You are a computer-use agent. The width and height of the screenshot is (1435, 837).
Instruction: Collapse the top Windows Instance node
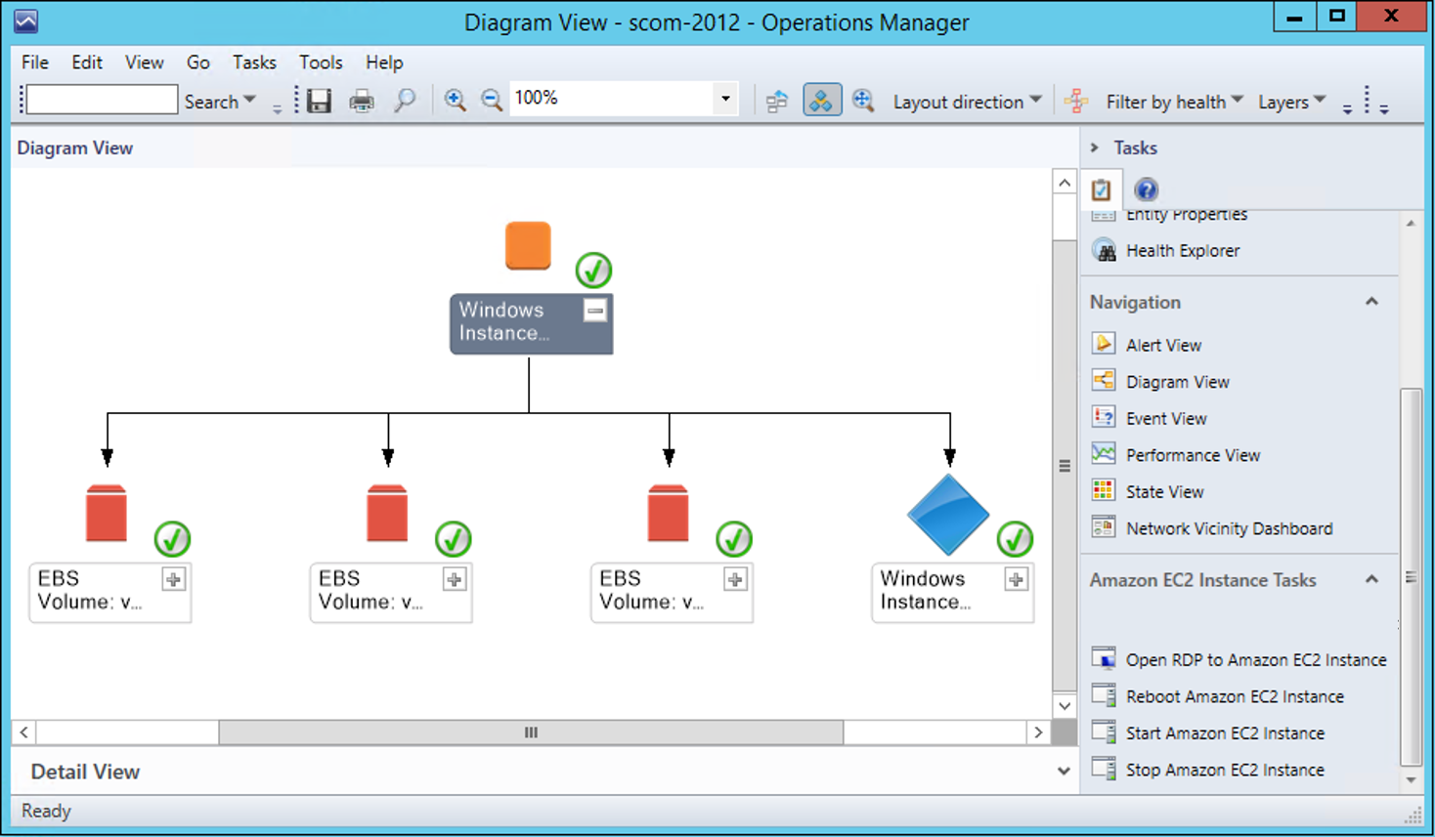[594, 311]
